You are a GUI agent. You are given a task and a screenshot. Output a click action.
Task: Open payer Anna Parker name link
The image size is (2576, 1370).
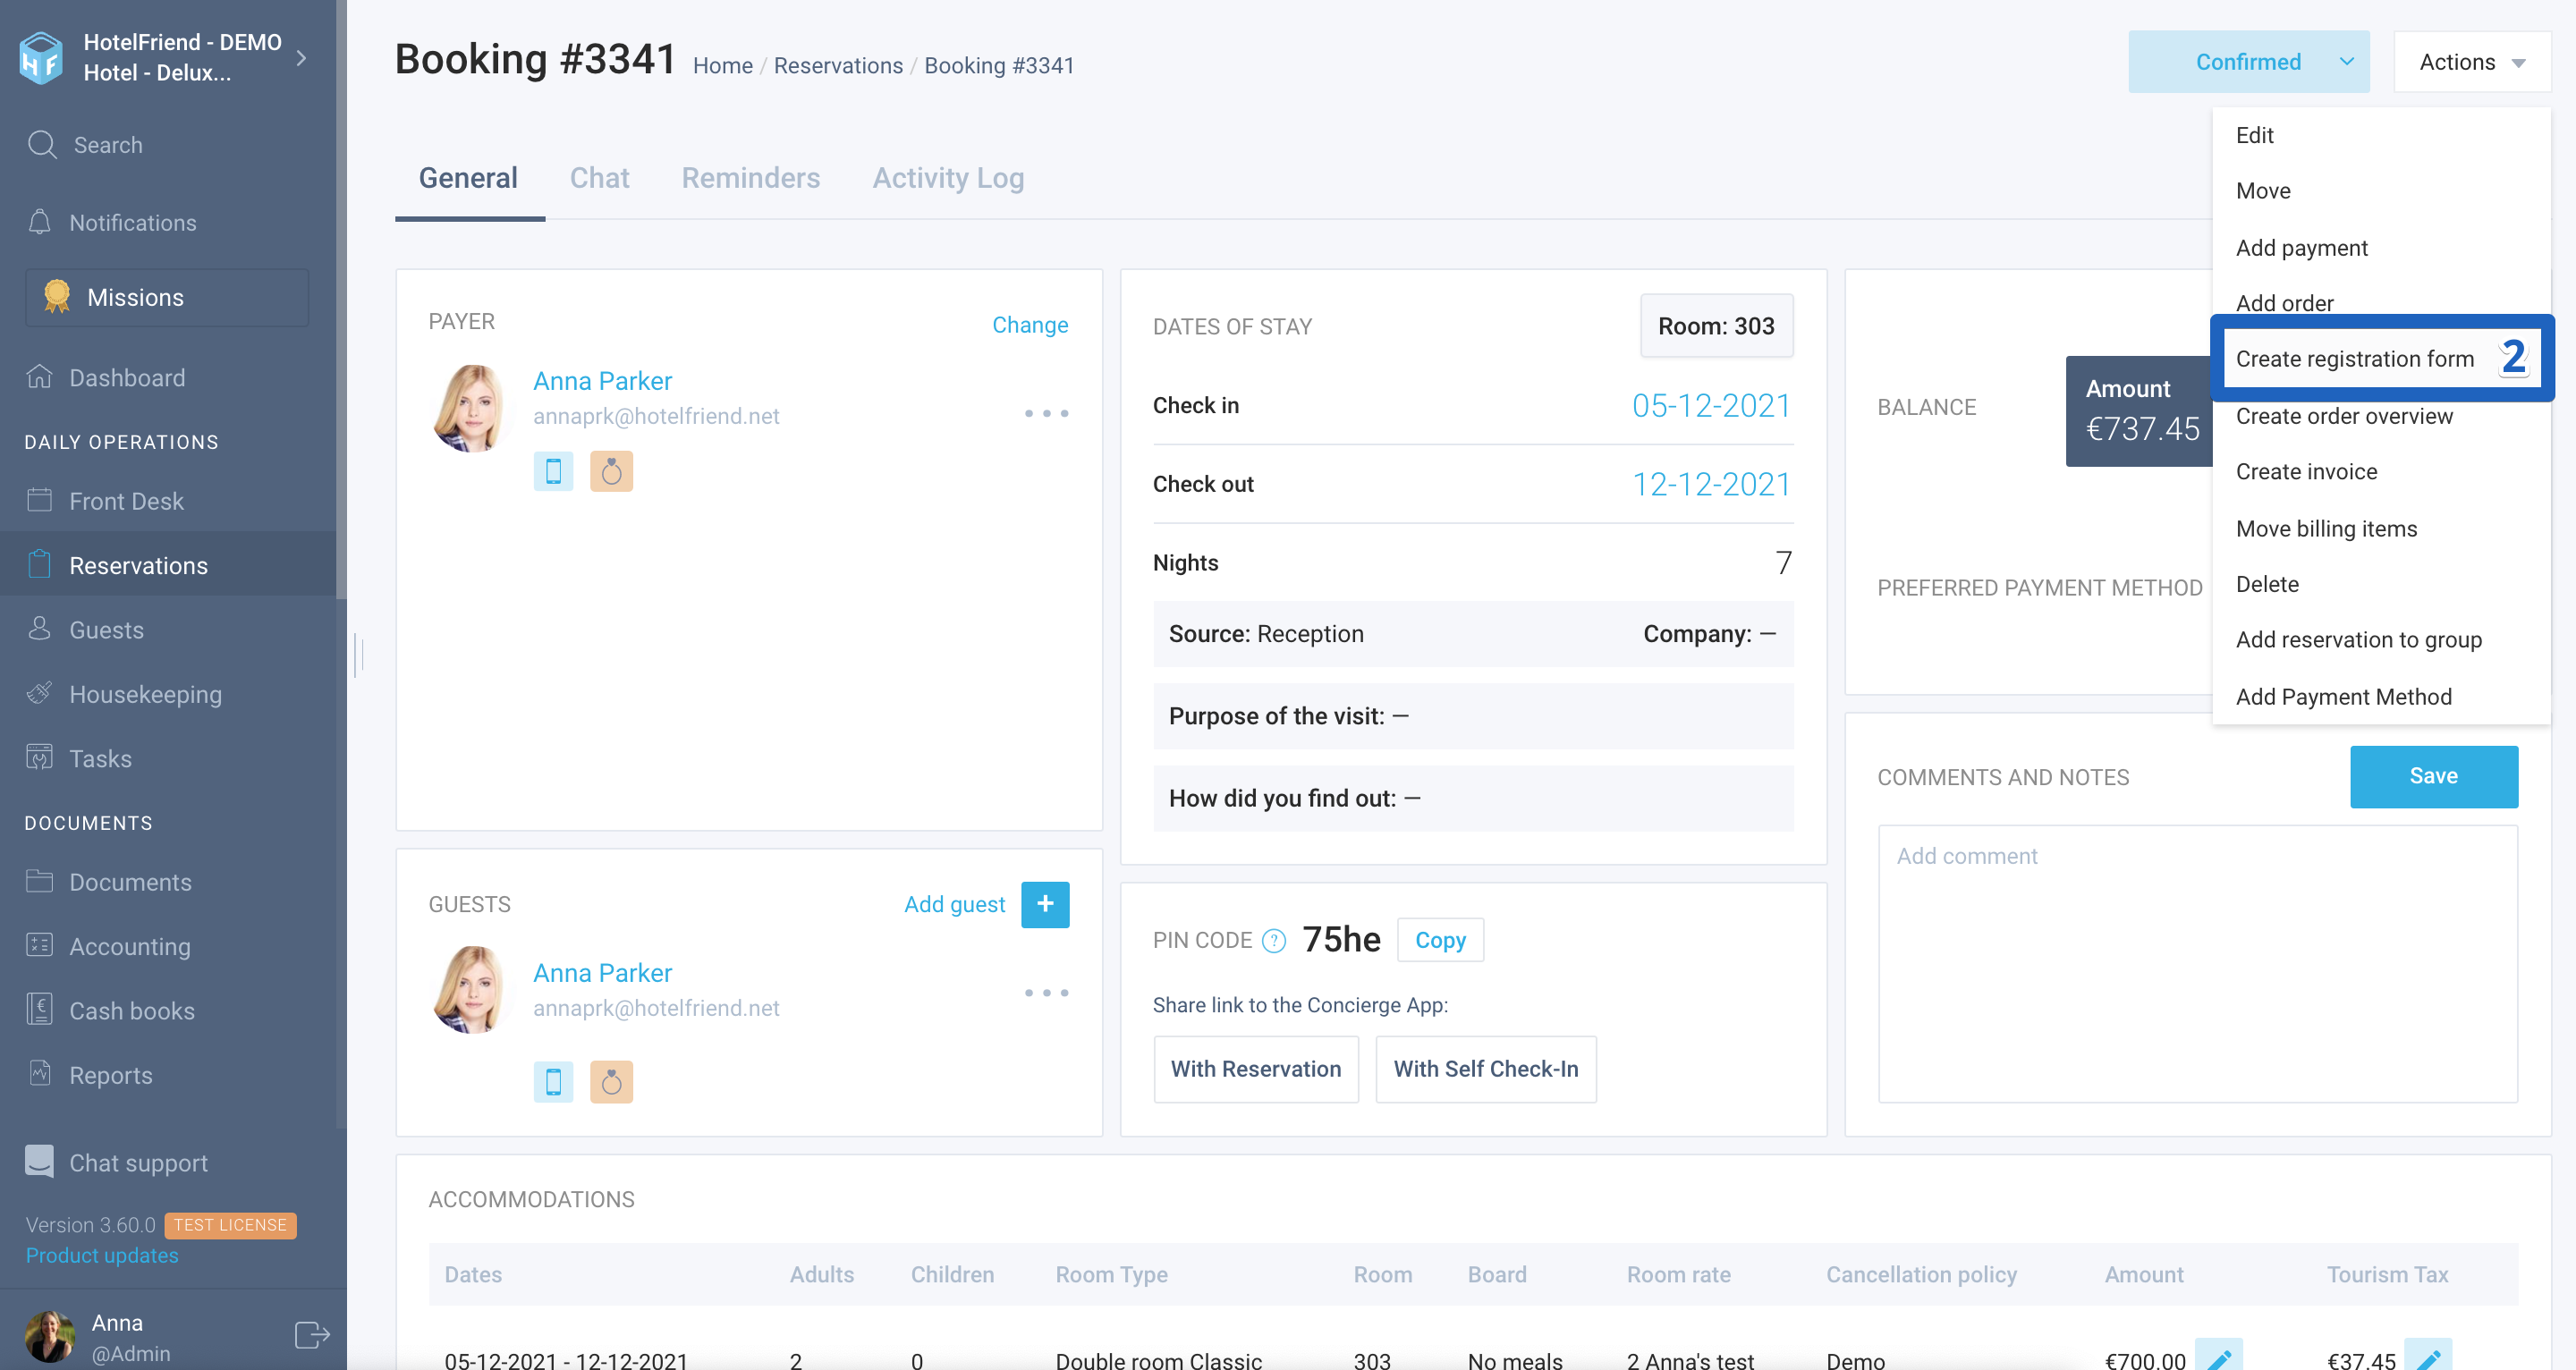(602, 381)
